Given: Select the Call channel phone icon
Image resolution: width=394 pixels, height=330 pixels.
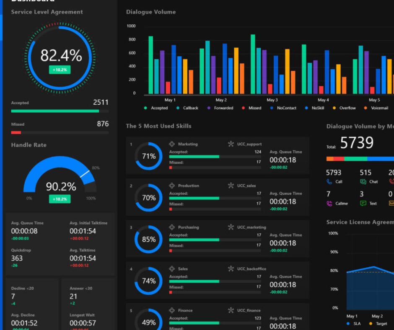Looking at the screenshot, I should pyautogui.click(x=329, y=182).
